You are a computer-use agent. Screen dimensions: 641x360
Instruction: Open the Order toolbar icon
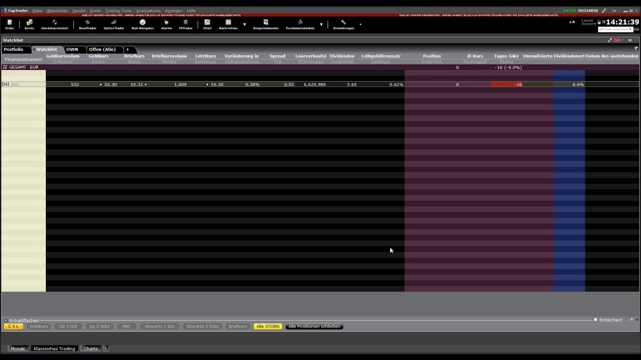click(x=10, y=24)
